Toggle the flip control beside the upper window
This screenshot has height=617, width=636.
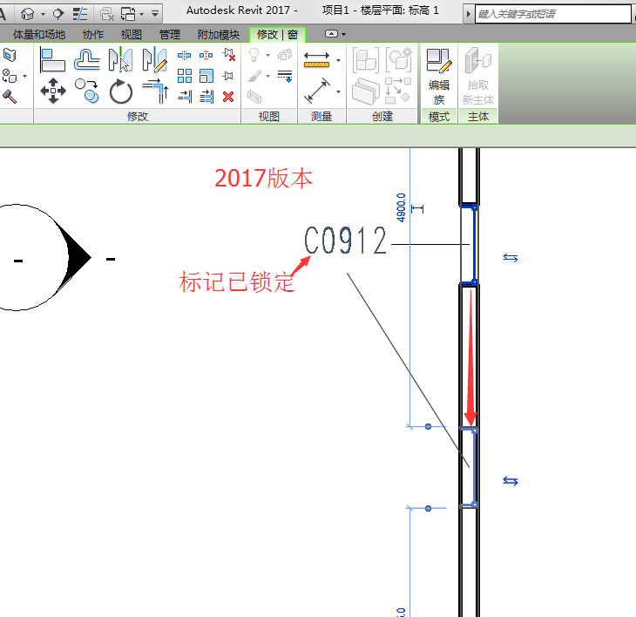511,258
